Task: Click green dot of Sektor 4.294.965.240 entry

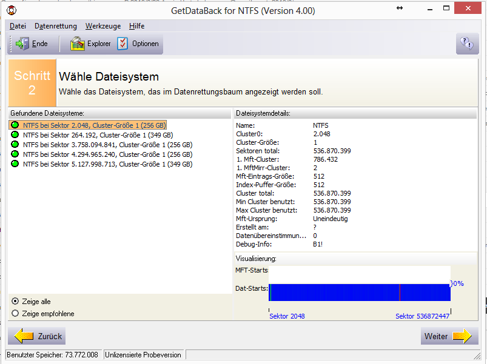Action: (15, 154)
